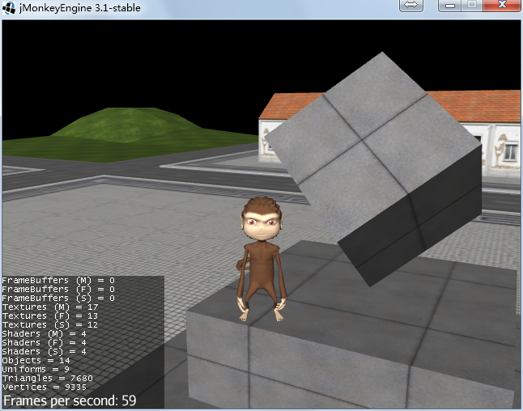Click the 'Textures (S) = 12' stat line

50,324
